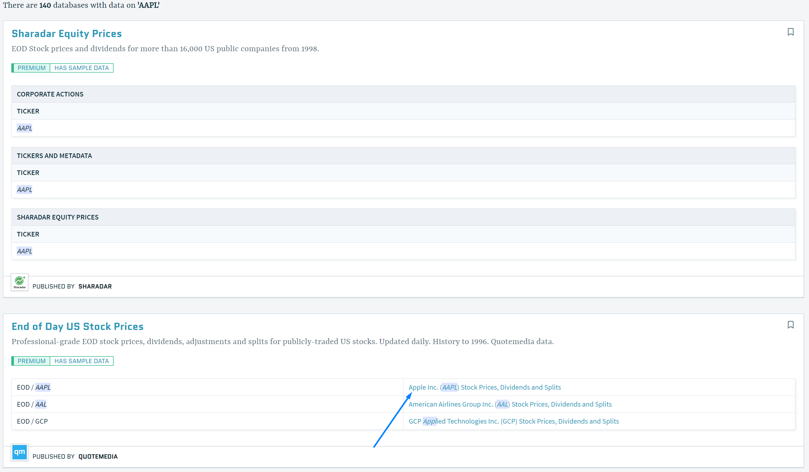Viewport: 809px width, 472px height.
Task: Click PREMIUM tag under End of Day
Action: click(31, 361)
